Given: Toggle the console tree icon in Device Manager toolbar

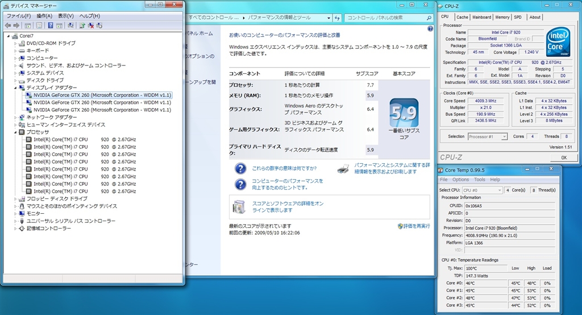Looking at the screenshot, I should click(x=28, y=25).
